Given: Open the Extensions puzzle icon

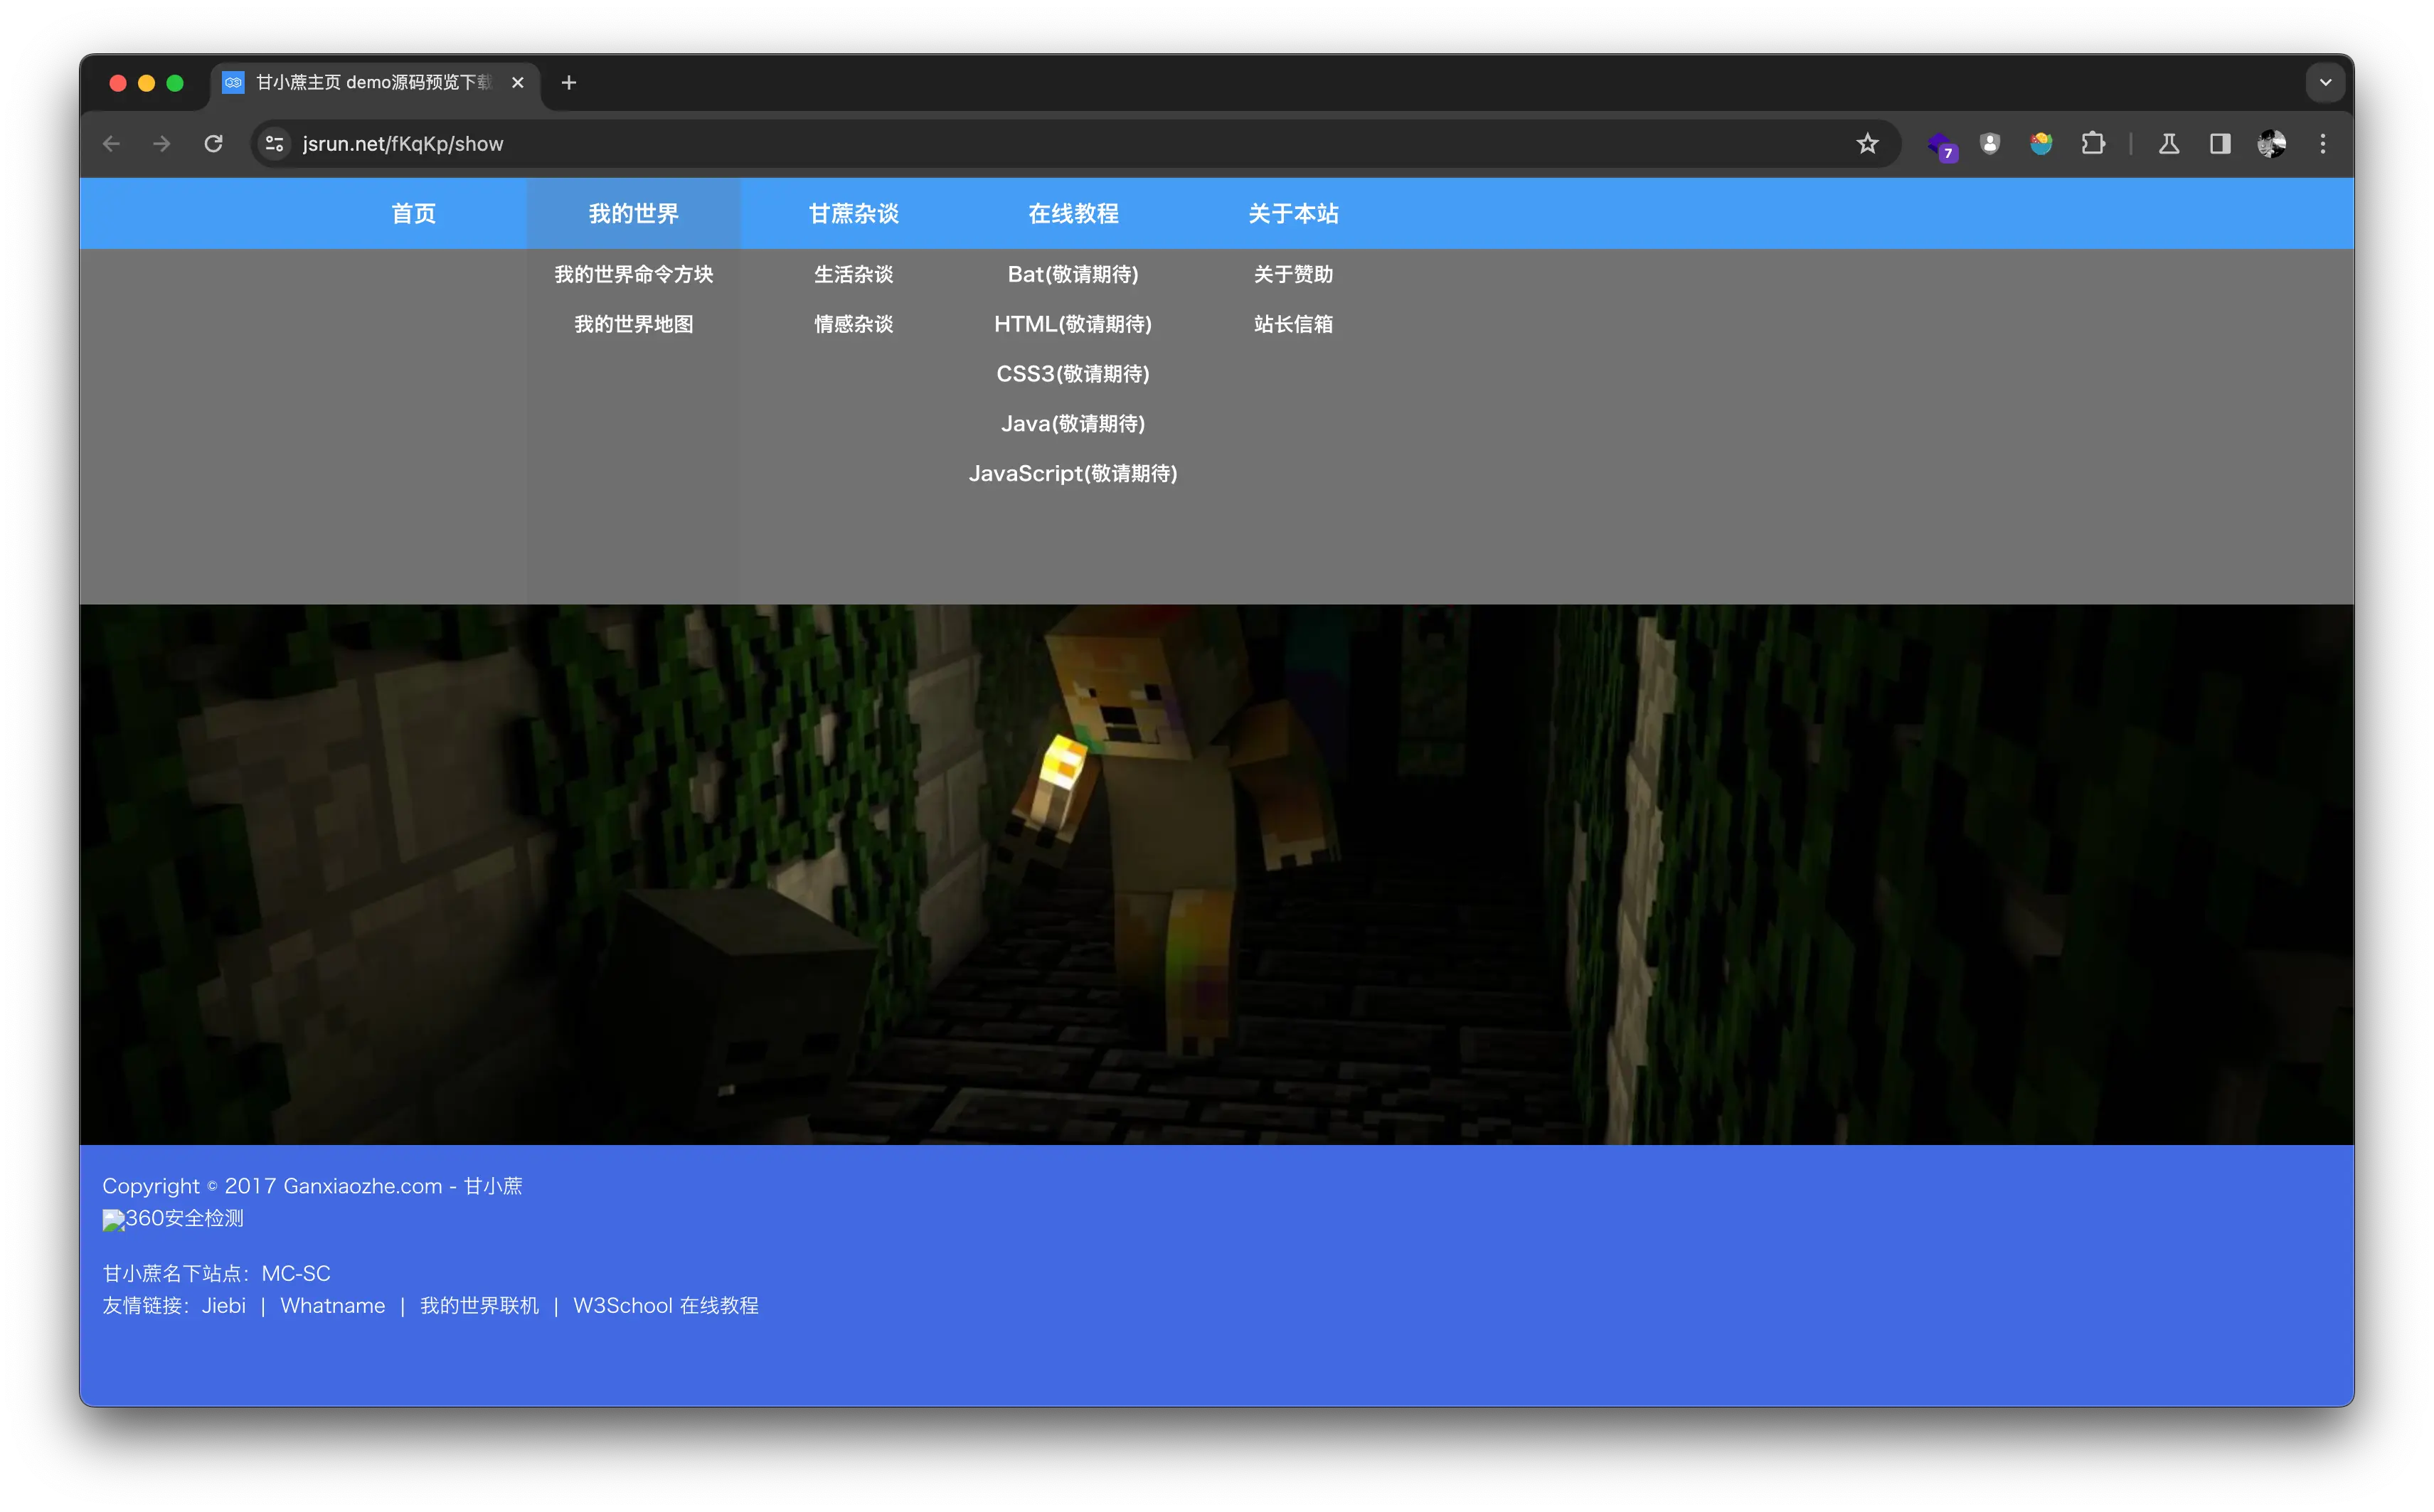Looking at the screenshot, I should click(x=2093, y=144).
